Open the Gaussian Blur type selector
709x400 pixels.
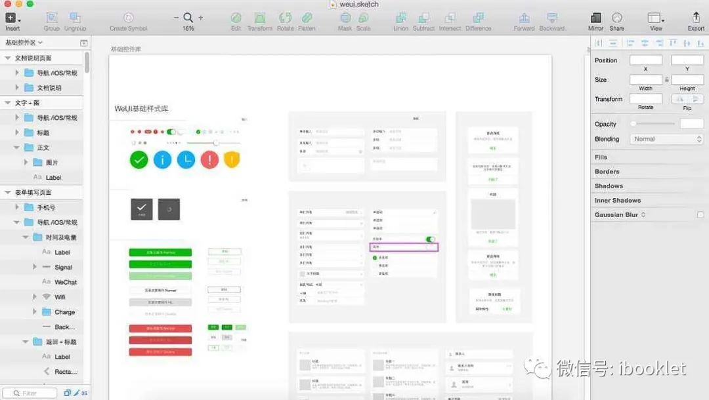coord(643,215)
